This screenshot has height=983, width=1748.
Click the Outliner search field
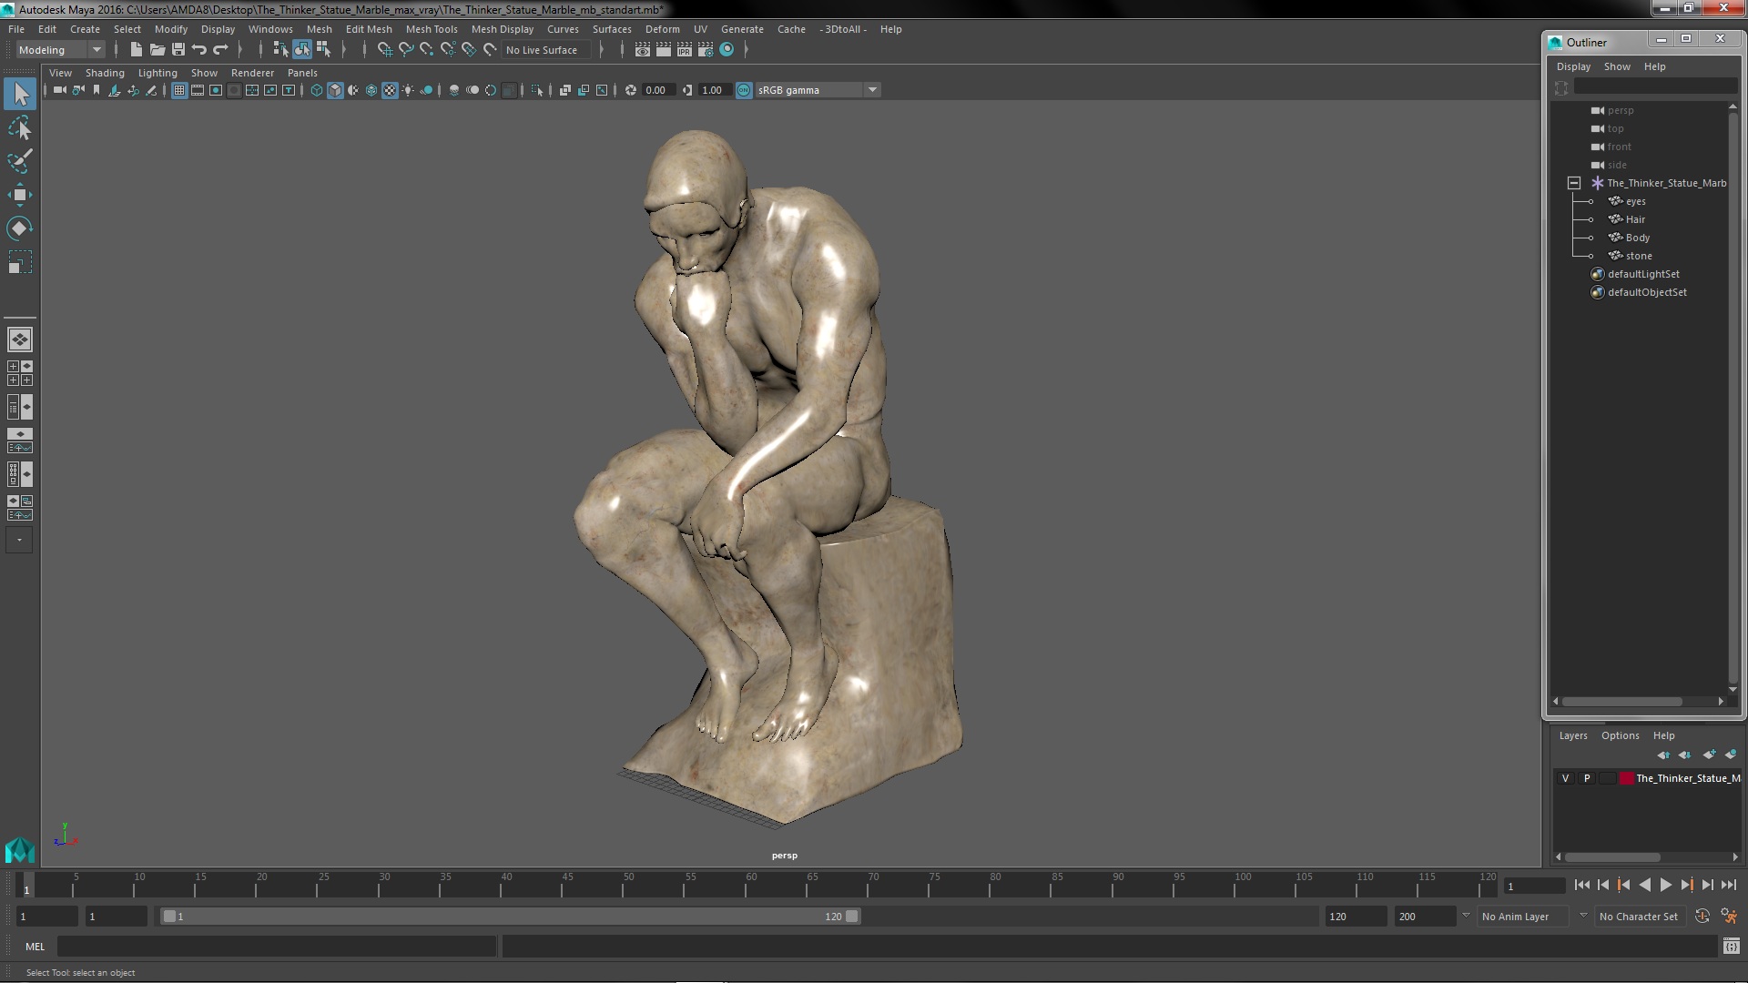point(1655,86)
